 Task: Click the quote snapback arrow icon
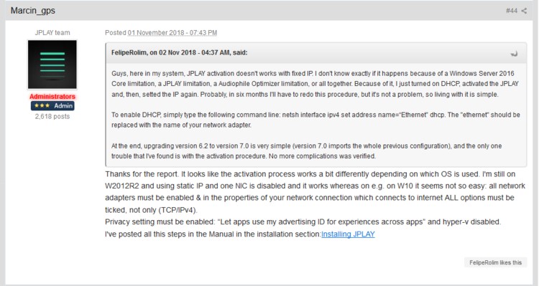click(515, 53)
